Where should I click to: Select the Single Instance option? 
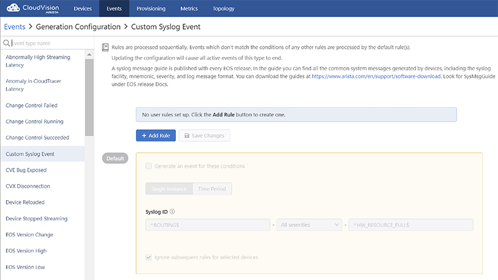pos(169,189)
